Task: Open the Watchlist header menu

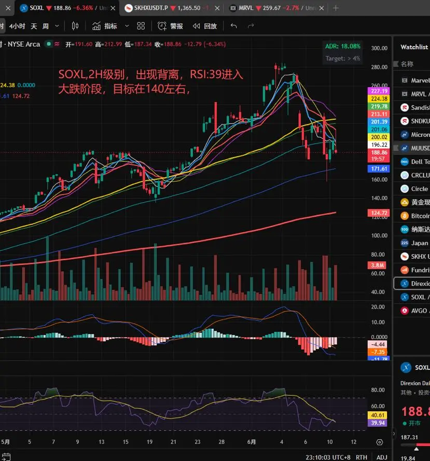Action: click(414, 47)
